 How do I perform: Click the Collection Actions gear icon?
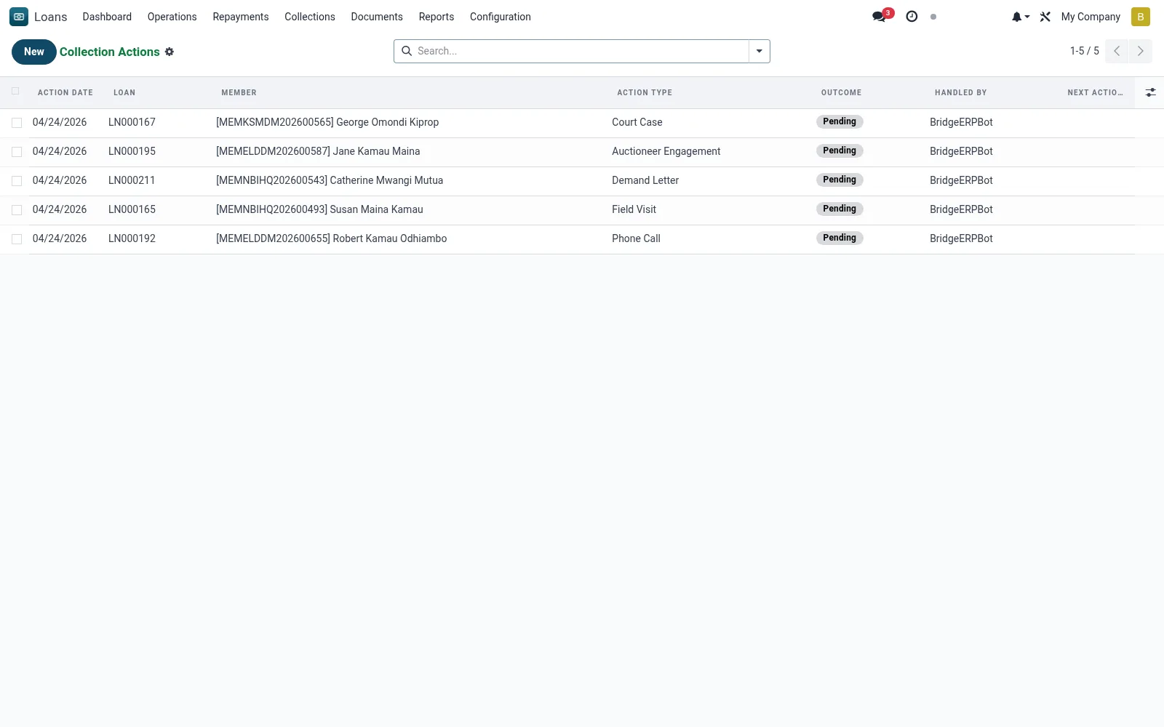click(170, 52)
